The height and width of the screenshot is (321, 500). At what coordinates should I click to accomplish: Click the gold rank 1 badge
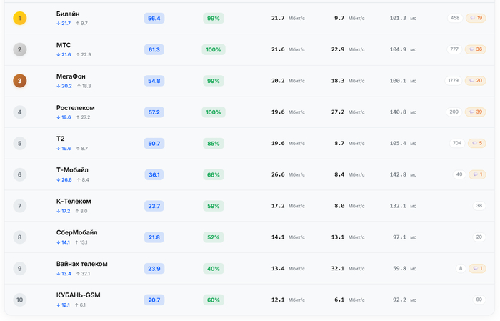coord(20,18)
